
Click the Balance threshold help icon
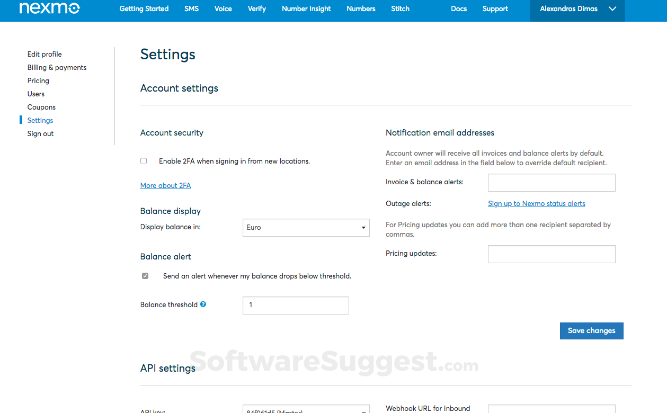pyautogui.click(x=203, y=304)
